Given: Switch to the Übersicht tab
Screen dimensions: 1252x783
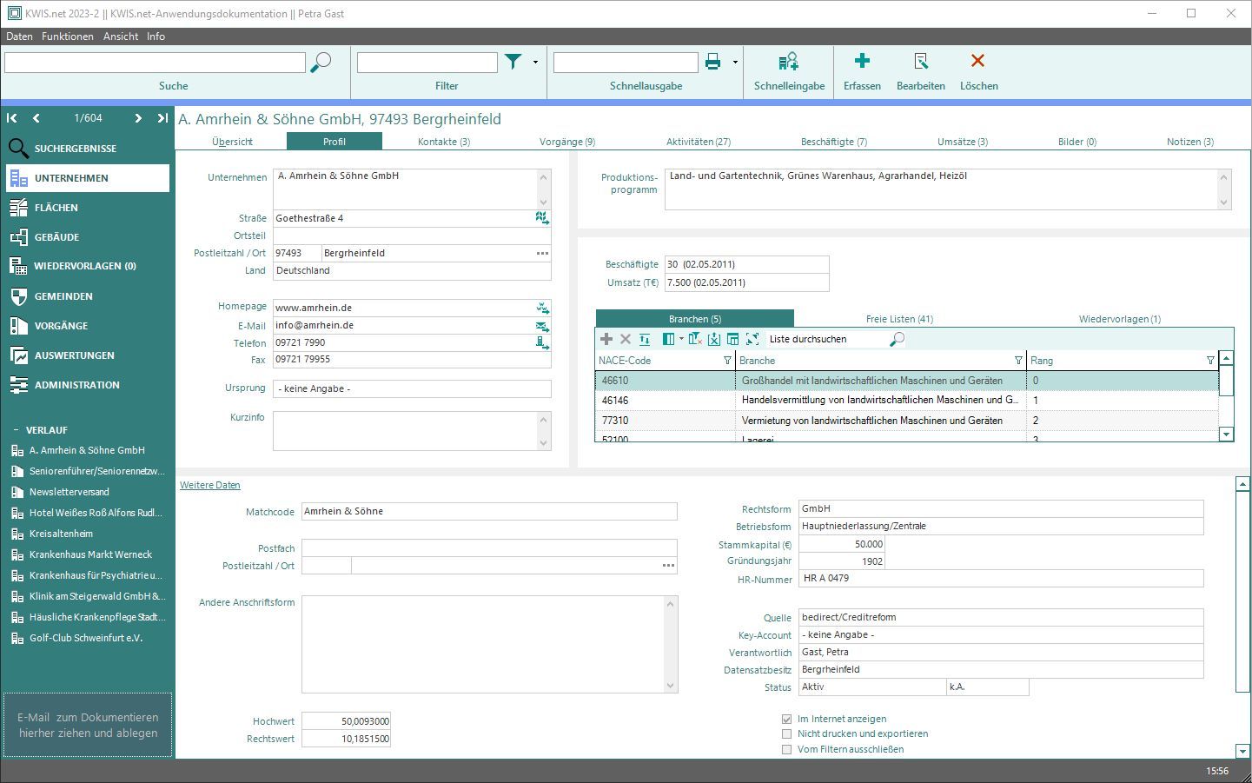Looking at the screenshot, I should (232, 142).
